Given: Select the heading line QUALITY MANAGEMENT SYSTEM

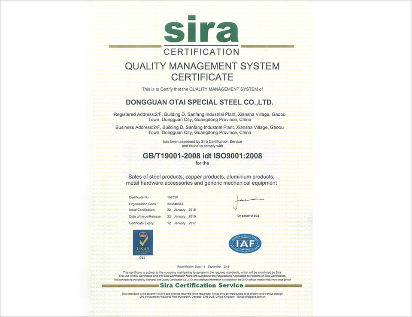Looking at the screenshot, I should (202, 66).
